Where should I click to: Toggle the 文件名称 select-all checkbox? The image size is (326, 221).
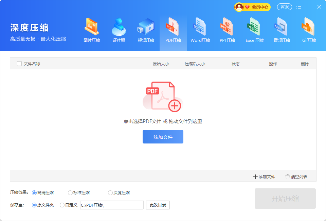click(x=19, y=64)
